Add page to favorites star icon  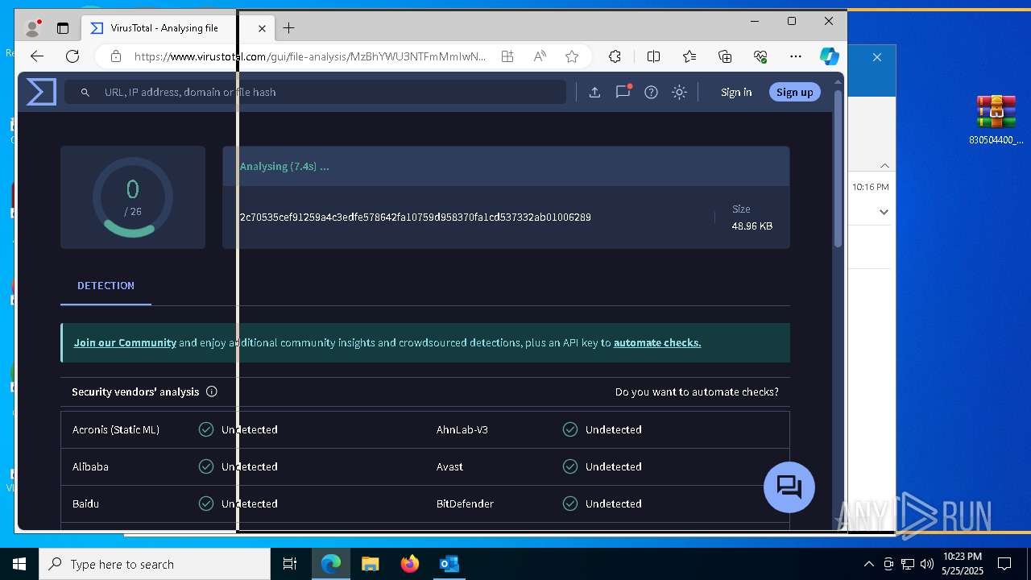[572, 56]
